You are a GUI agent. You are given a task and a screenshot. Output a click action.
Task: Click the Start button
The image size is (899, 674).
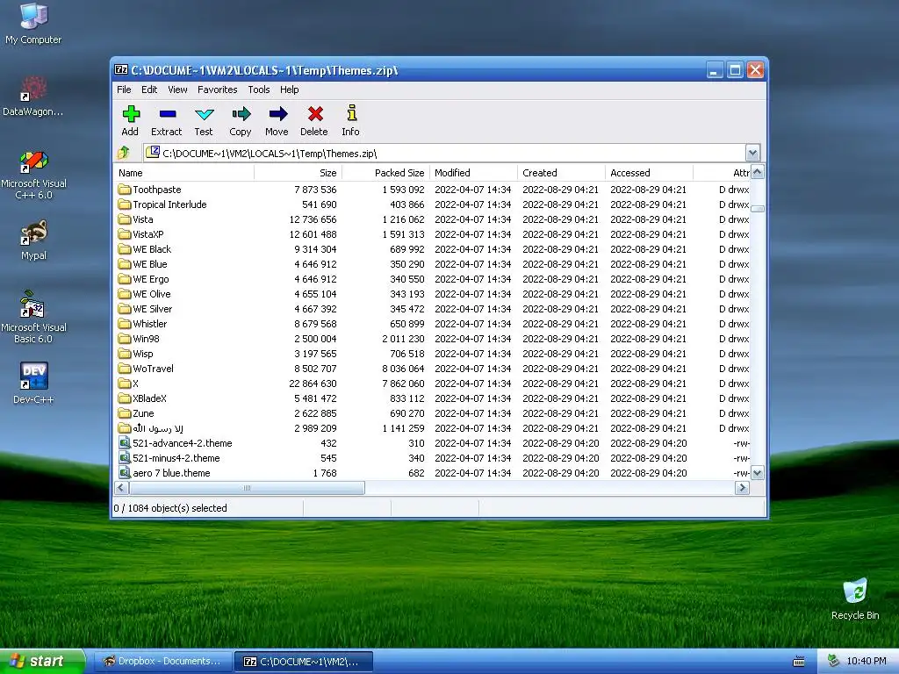[x=42, y=661]
